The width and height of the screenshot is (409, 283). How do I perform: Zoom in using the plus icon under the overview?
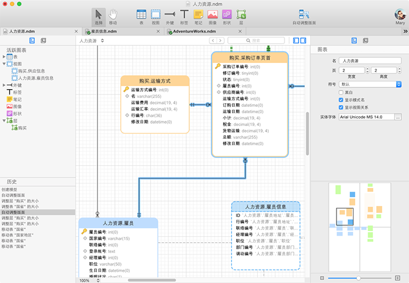tap(397, 278)
